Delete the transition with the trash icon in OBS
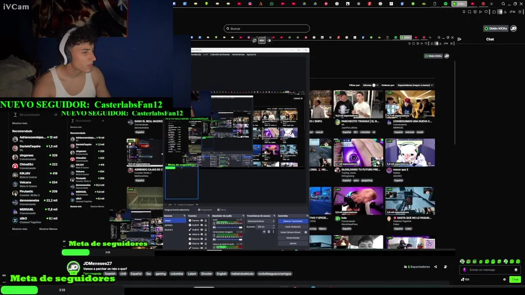 pos(269,231)
